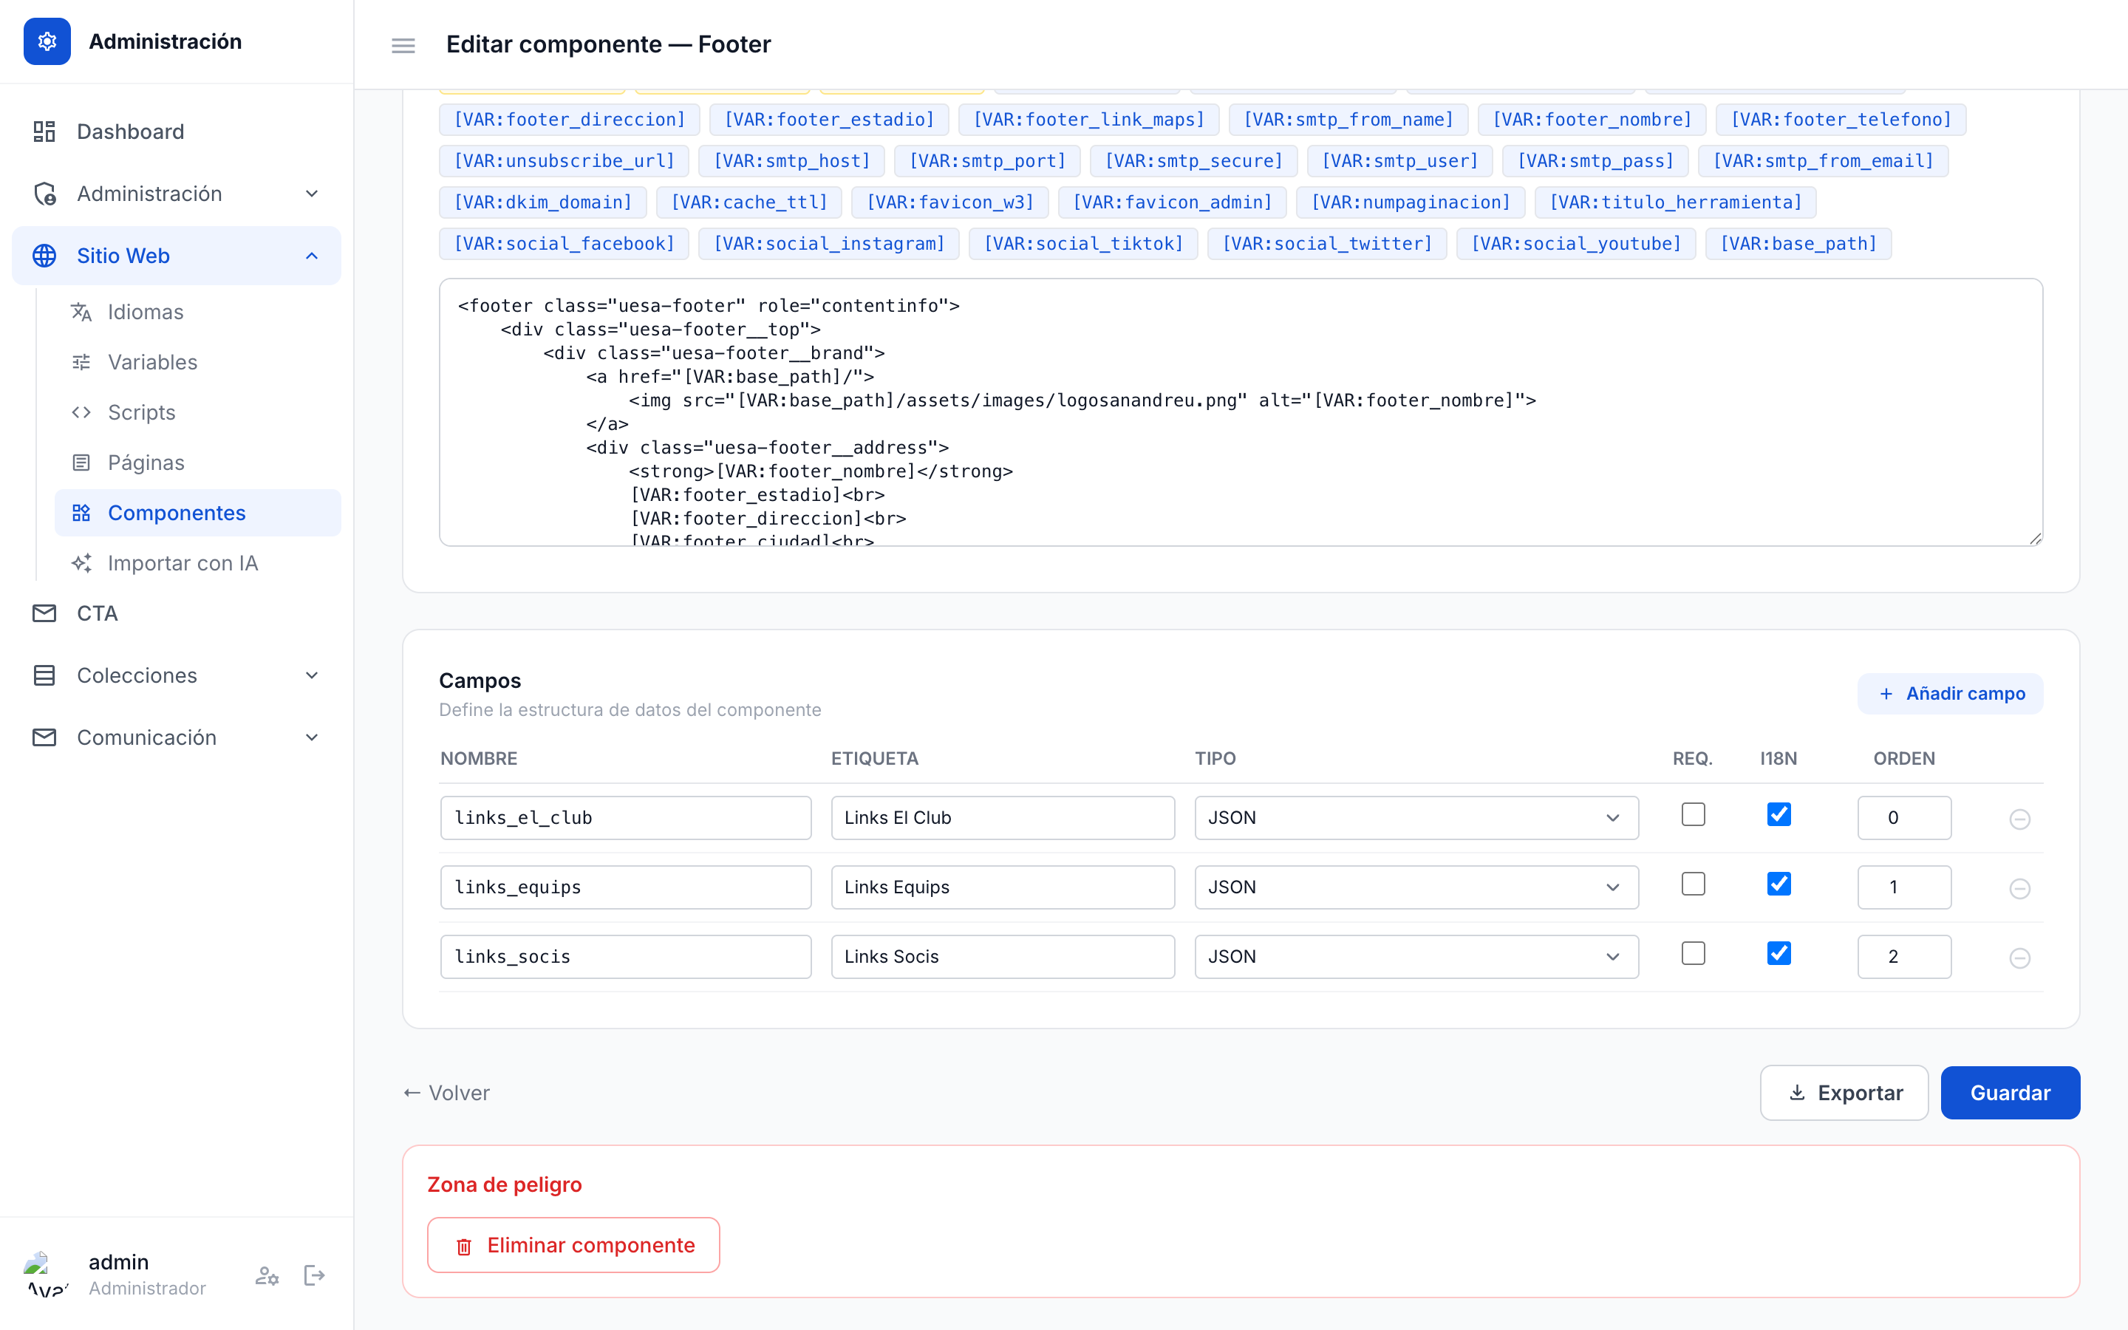Expand the Administración sidebar menu
This screenshot has height=1330, width=2128.
click(x=177, y=194)
